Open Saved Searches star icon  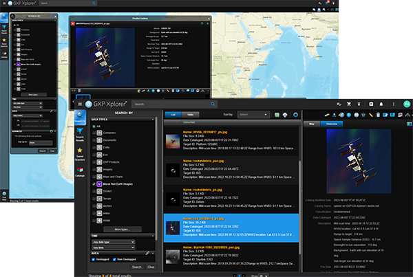click(80, 153)
